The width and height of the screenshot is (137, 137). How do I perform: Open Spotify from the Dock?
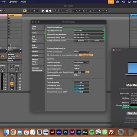coord(92,132)
